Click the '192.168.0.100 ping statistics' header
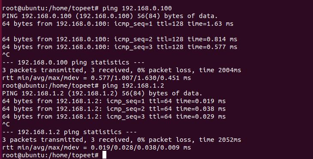This screenshot has width=313, height=159. (73, 62)
